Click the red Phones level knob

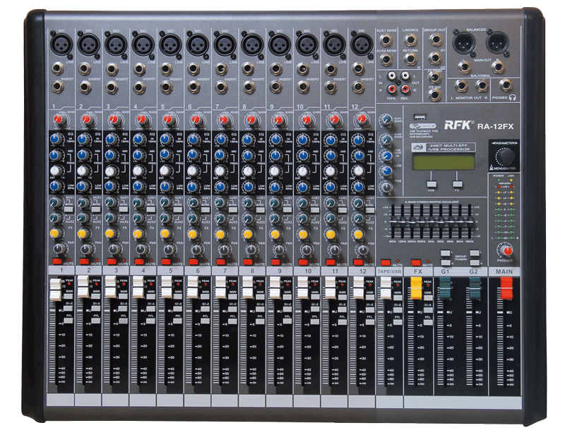(505, 250)
